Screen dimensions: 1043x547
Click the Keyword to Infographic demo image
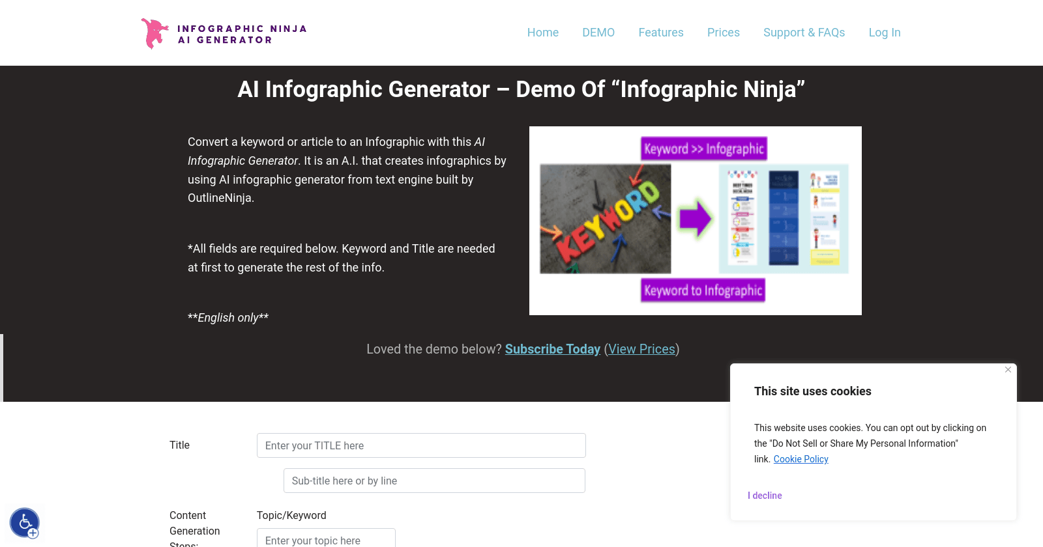tap(696, 221)
